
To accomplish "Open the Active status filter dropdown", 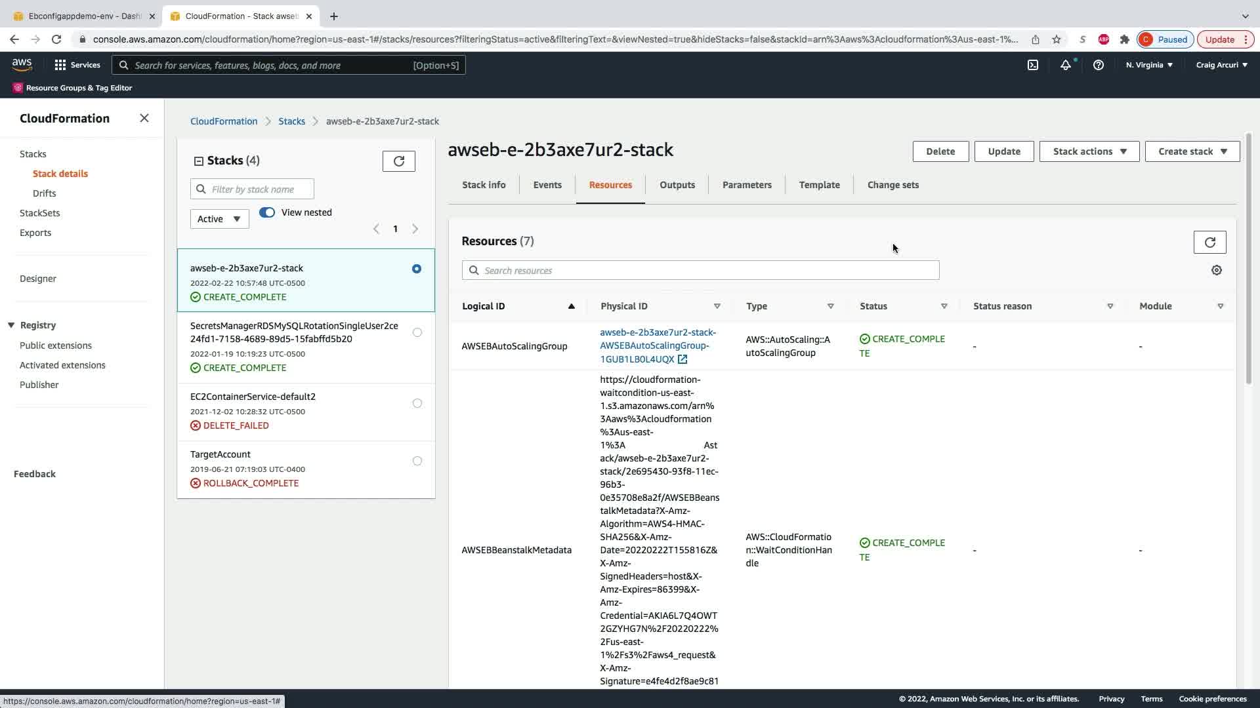I will tap(219, 219).
